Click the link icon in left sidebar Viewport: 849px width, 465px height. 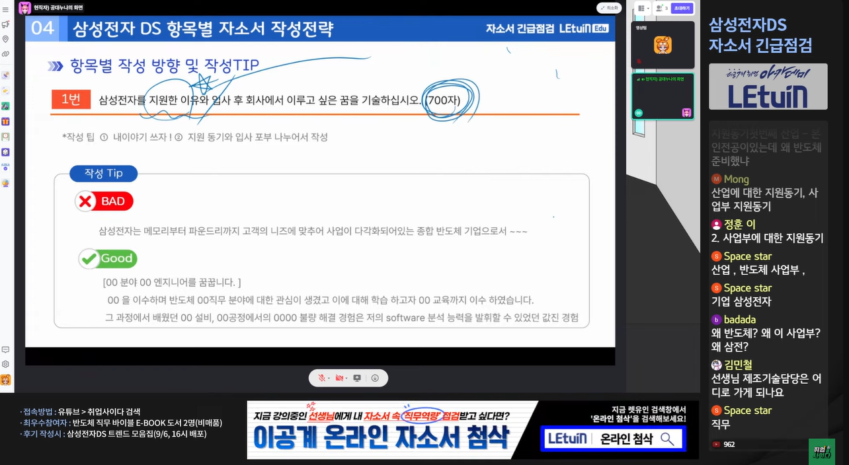[x=5, y=54]
